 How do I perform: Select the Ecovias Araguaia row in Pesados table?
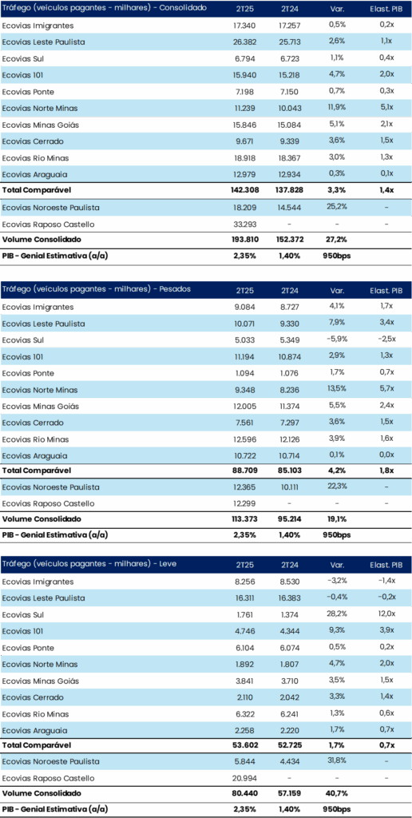point(206,455)
